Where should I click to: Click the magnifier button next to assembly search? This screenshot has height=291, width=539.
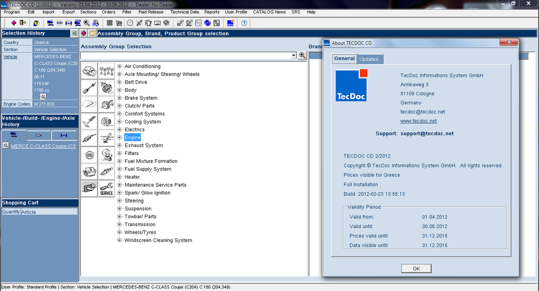pos(302,55)
